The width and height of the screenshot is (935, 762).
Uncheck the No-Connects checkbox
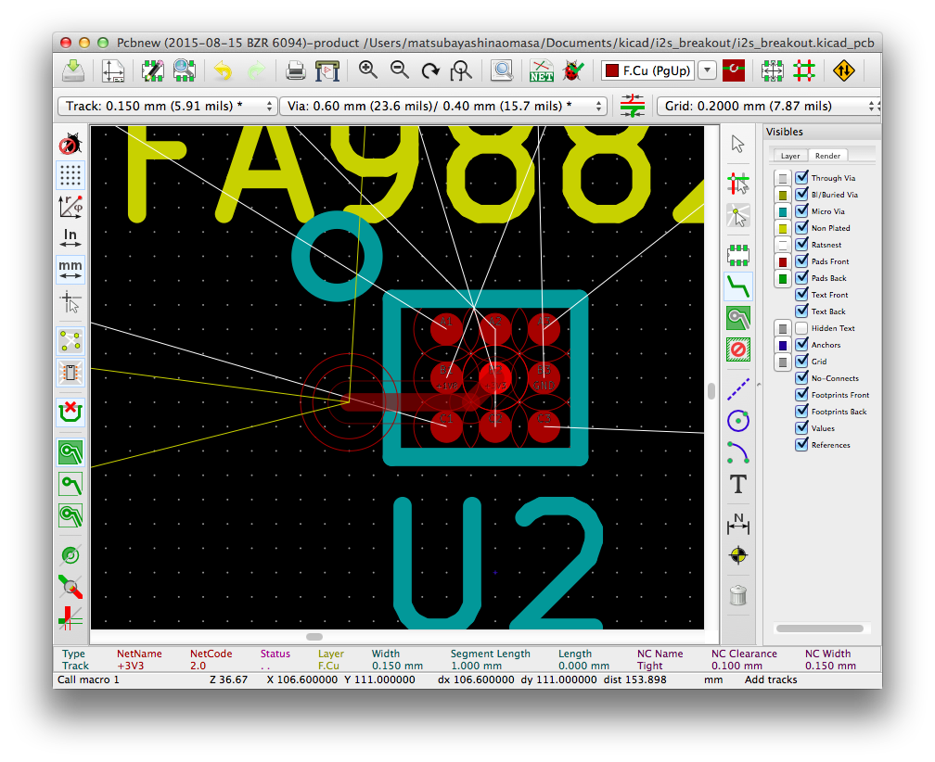click(x=801, y=377)
